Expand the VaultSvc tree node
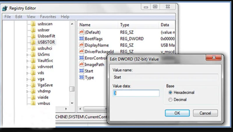This screenshot has width=233, height=132. pyautogui.click(x=27, y=61)
